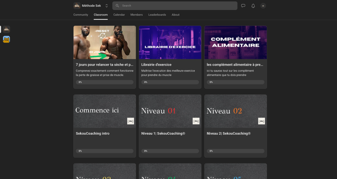
Task: Open the SekouCoaching intro course
Action: [93, 133]
